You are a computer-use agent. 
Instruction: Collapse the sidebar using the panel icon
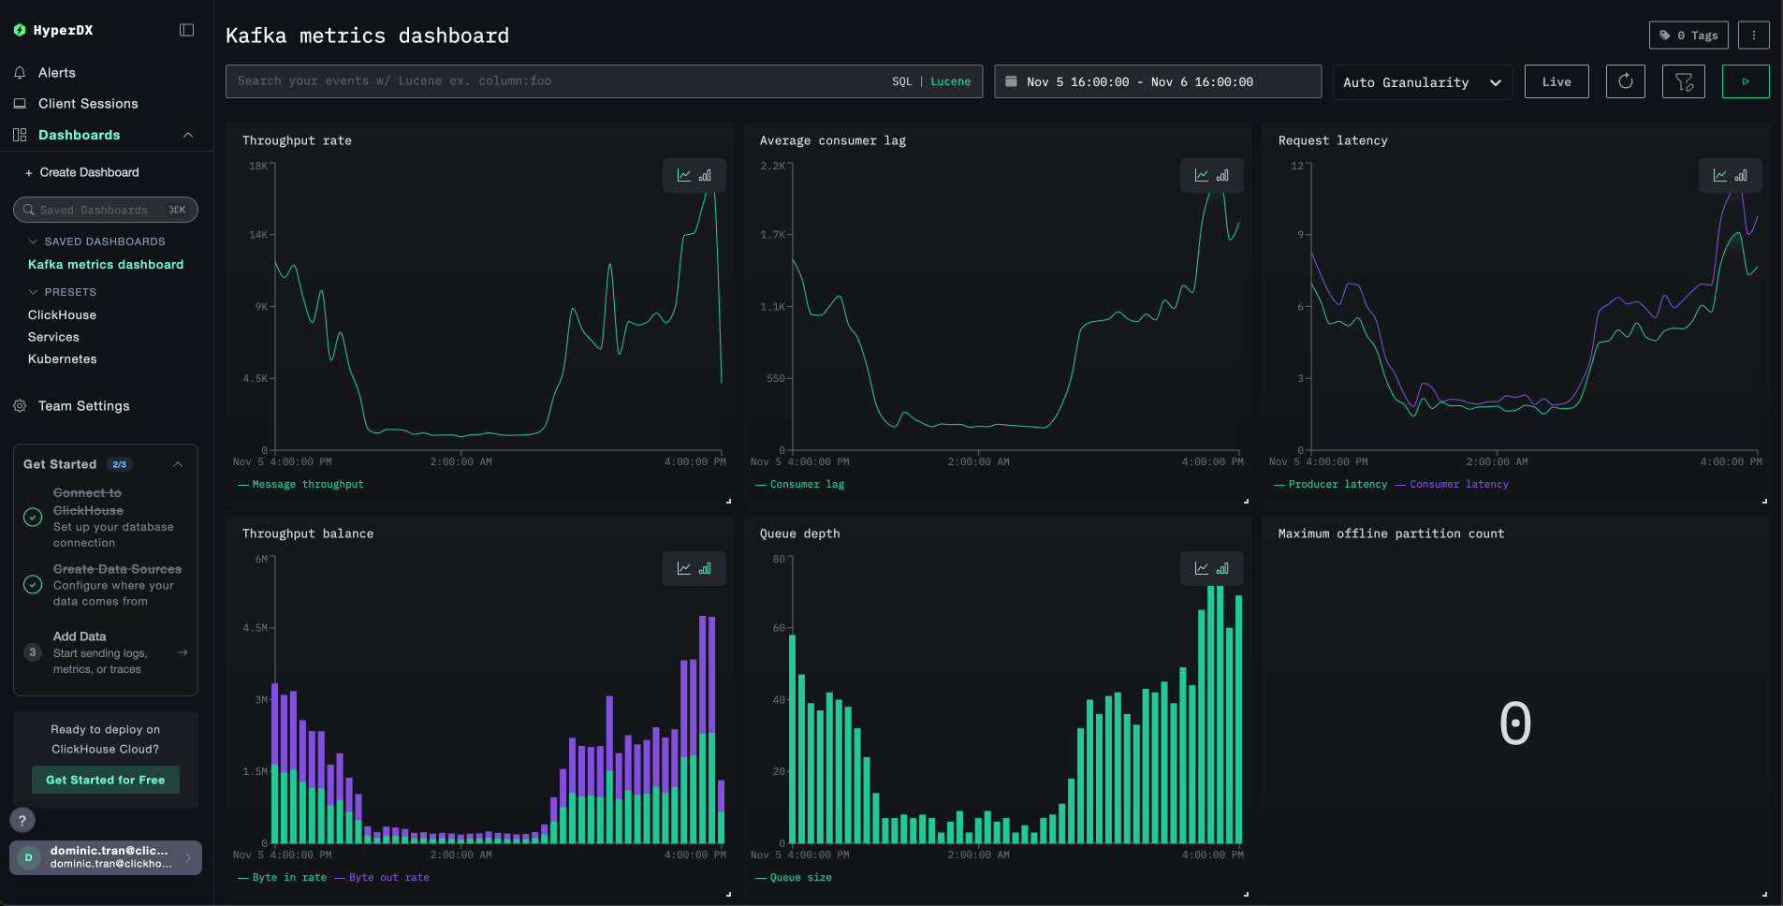tap(186, 30)
